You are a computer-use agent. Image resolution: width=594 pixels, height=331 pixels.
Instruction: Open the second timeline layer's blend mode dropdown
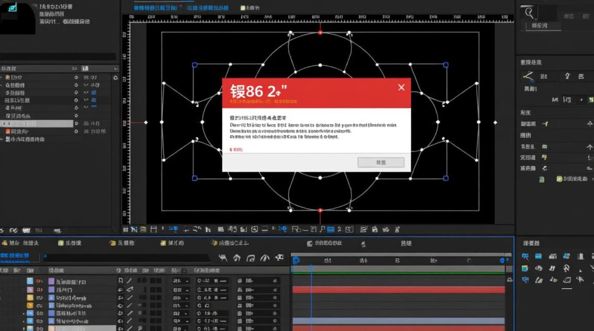(x=181, y=290)
